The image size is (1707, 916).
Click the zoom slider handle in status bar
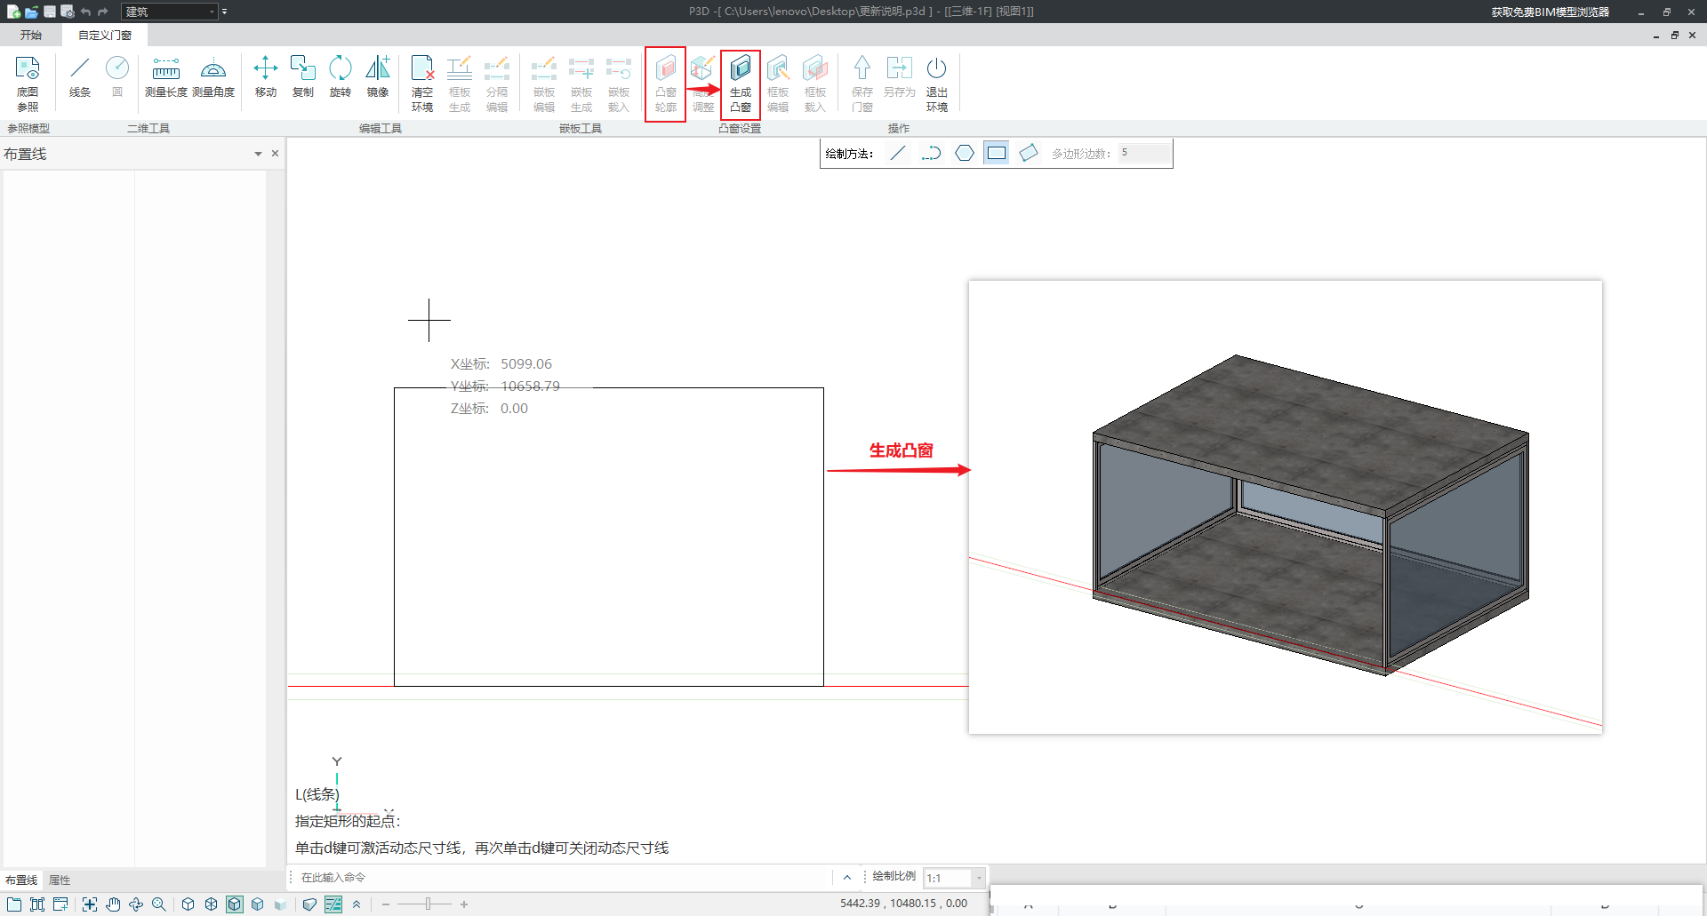[428, 904]
